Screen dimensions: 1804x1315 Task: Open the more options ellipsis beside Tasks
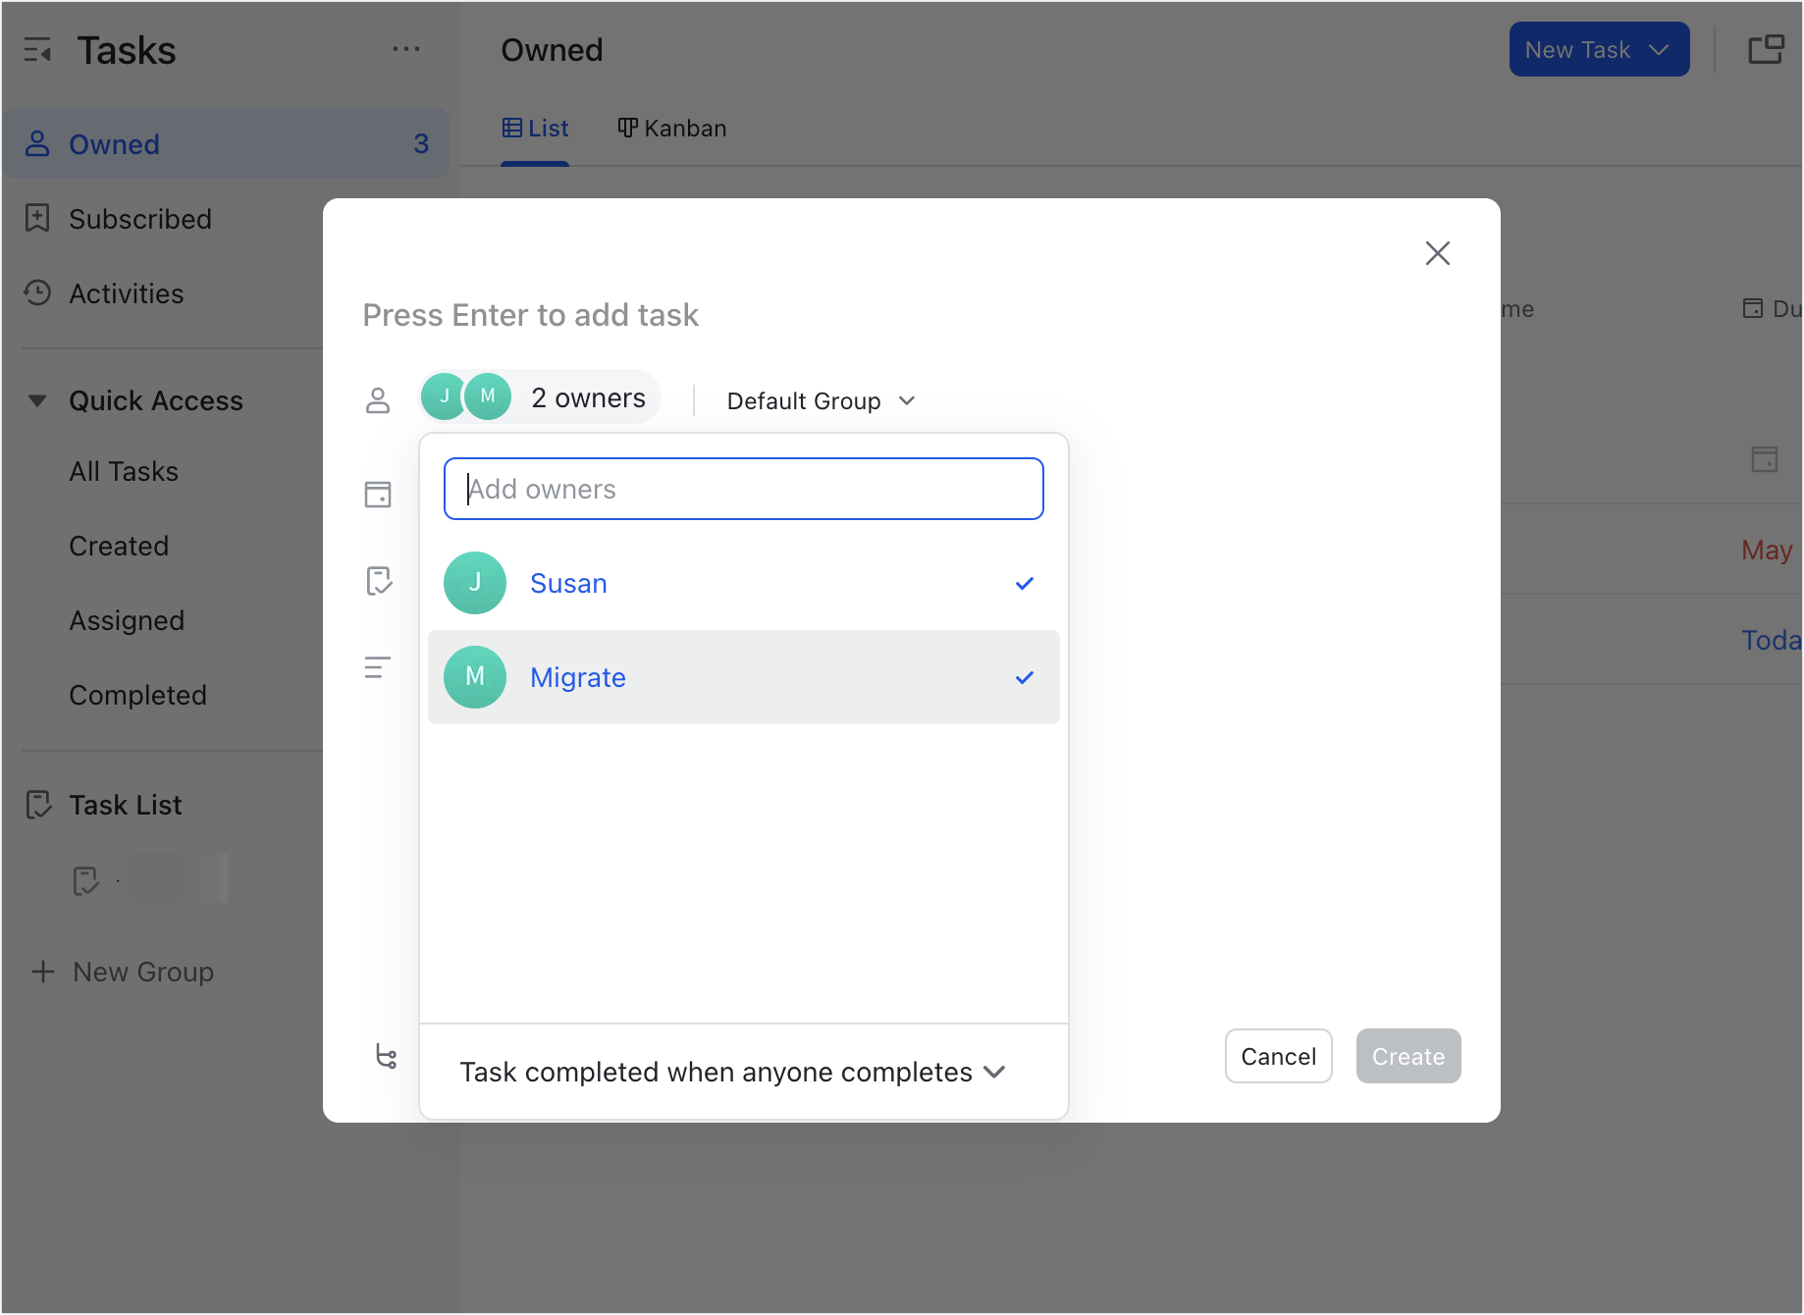[x=407, y=49]
